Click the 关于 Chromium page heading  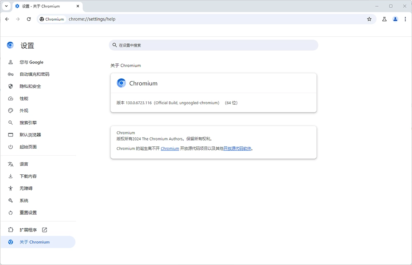coord(126,66)
